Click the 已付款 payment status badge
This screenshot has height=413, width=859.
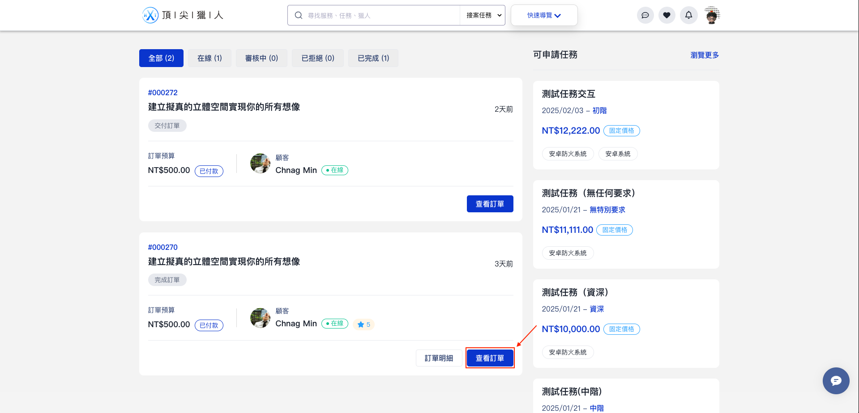[x=209, y=171]
